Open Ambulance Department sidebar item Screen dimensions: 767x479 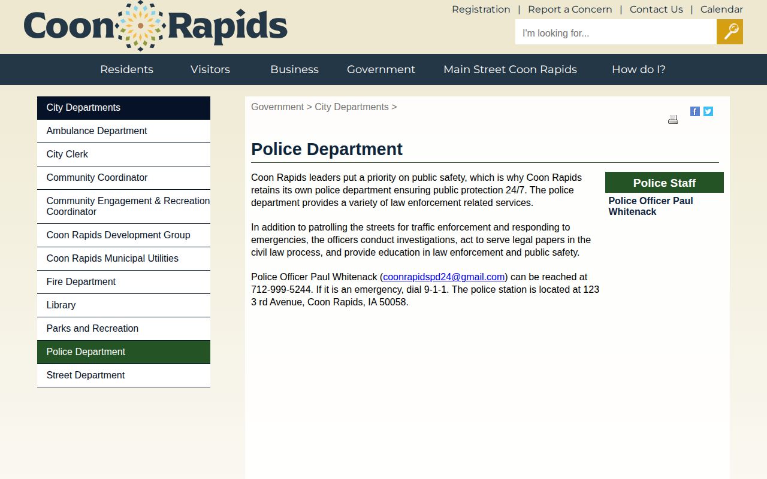click(x=123, y=131)
